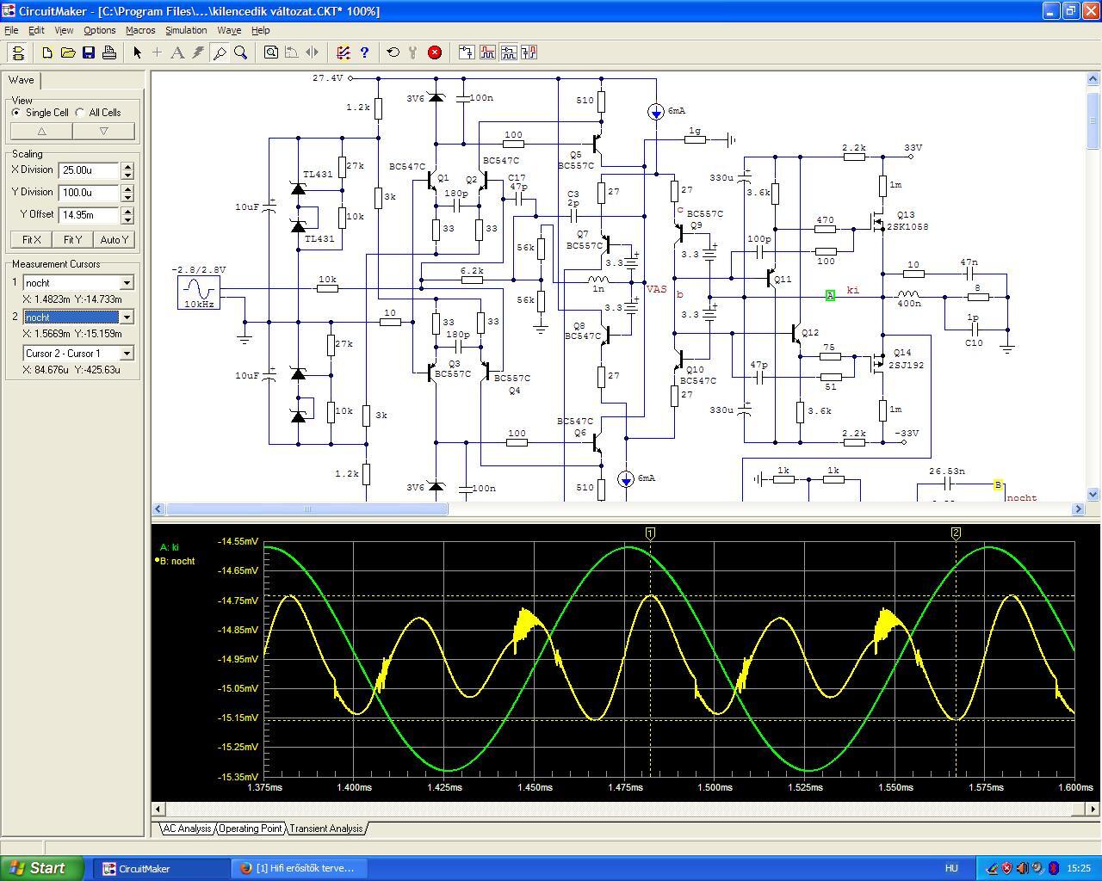
Task: Expand the 'Cursor 2 - Cursor 1' dropdown
Action: 127,354
